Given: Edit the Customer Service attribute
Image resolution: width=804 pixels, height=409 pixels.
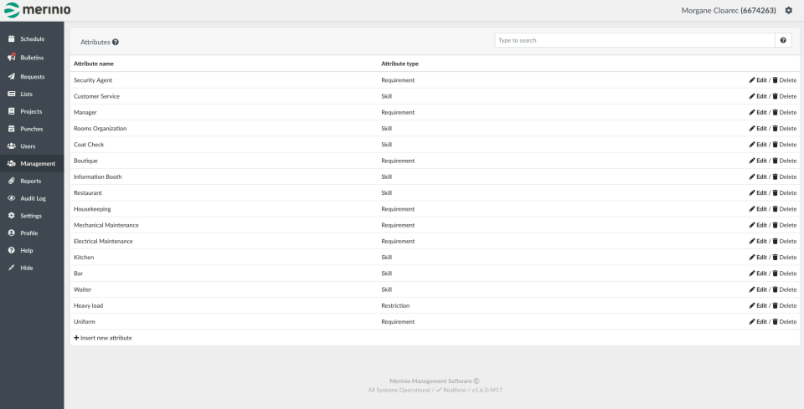Looking at the screenshot, I should [x=757, y=96].
